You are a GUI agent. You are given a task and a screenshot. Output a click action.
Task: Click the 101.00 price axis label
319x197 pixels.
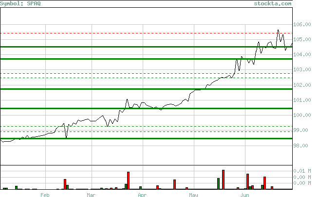(302, 100)
